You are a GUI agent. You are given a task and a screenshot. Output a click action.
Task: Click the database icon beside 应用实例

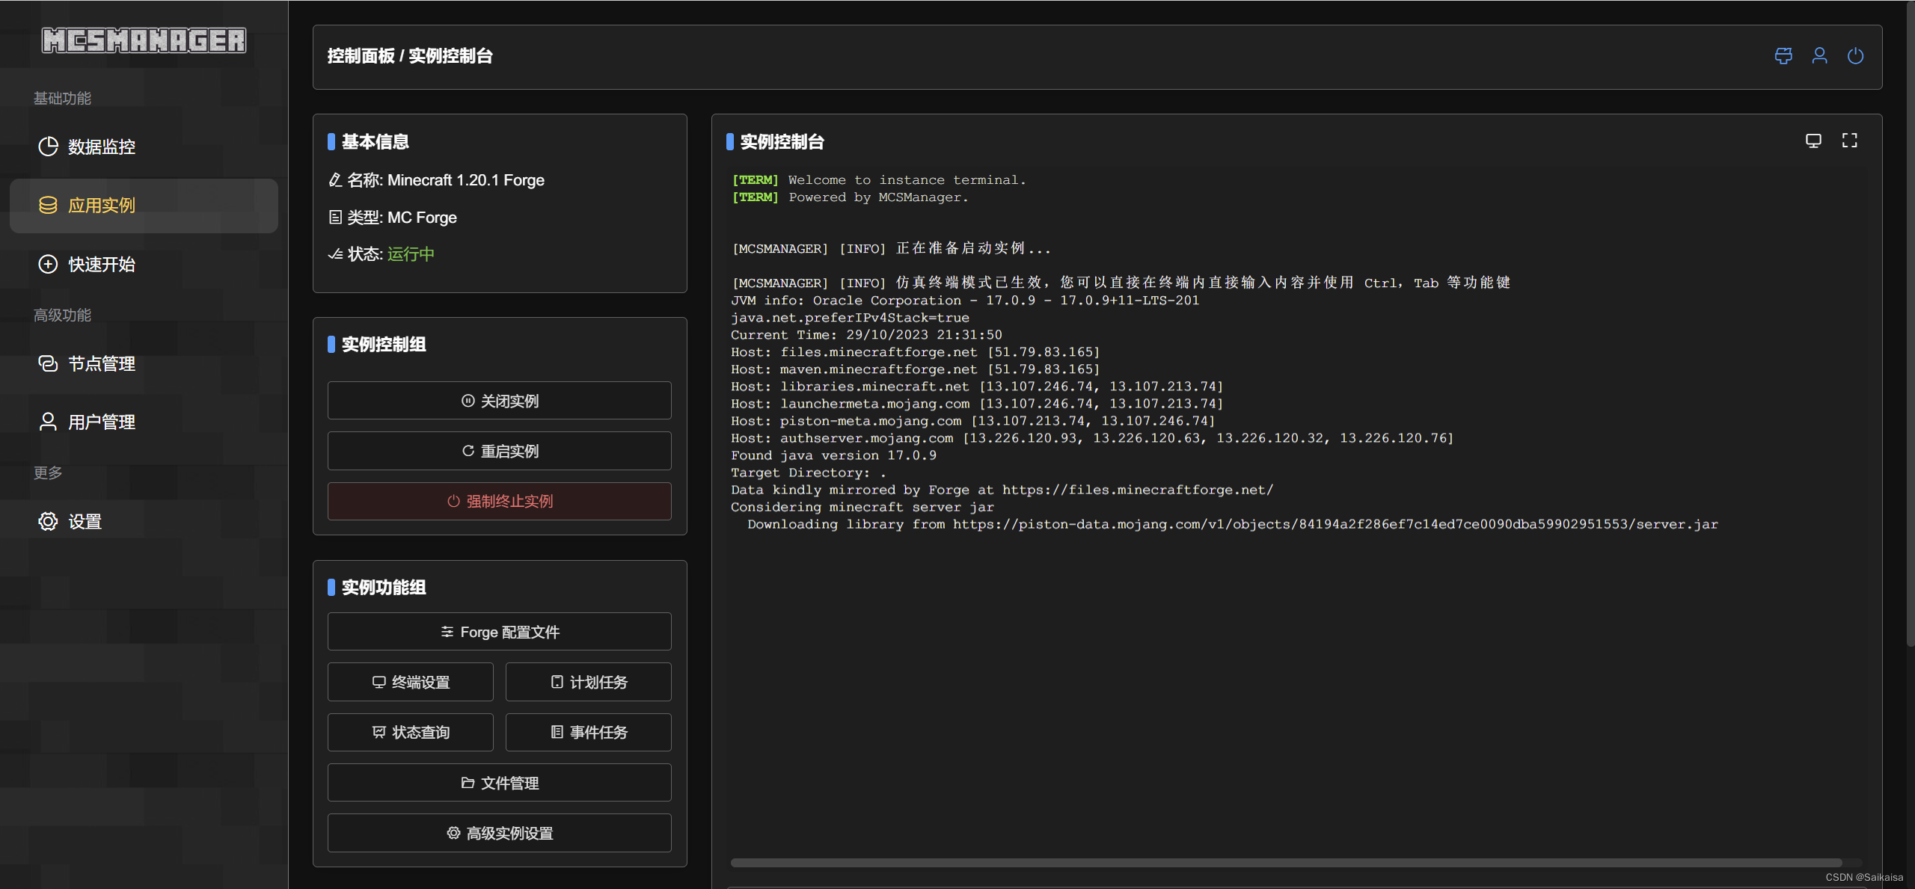pyautogui.click(x=48, y=206)
